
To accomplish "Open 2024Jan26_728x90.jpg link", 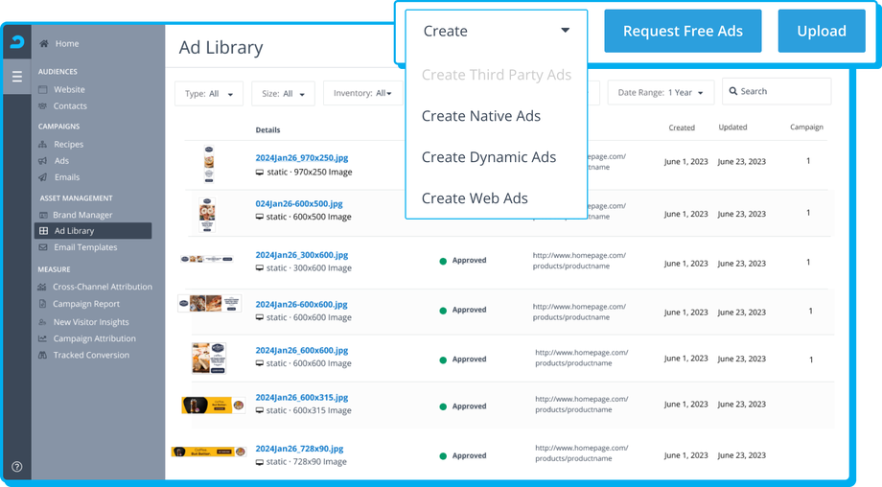I will pos(299,449).
